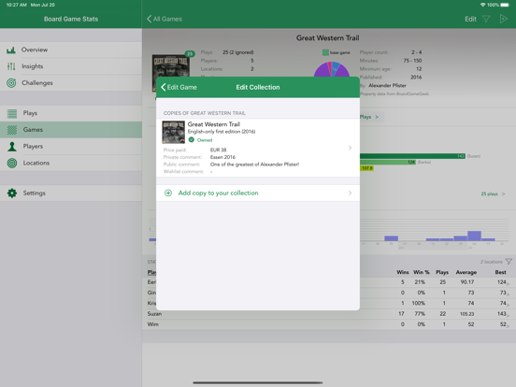This screenshot has width=516, height=387.
Task: Click the Great Western Trail cover thumbnail in popup
Action: click(x=174, y=133)
